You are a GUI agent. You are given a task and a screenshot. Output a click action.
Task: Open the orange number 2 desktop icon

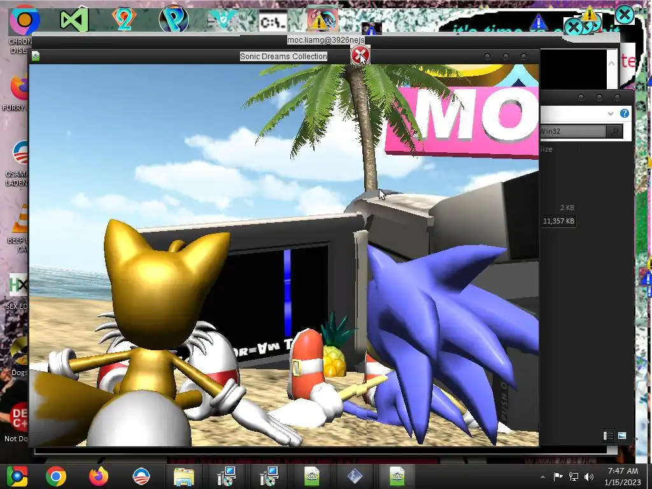tap(124, 18)
